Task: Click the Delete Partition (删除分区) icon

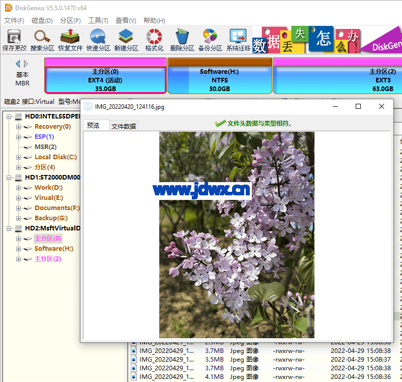Action: 182,40
